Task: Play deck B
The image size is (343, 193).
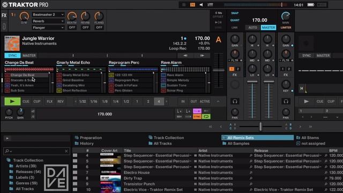Action: (x=306, y=101)
